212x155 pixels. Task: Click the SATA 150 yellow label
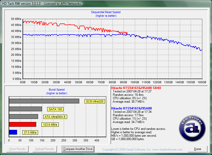55,109
